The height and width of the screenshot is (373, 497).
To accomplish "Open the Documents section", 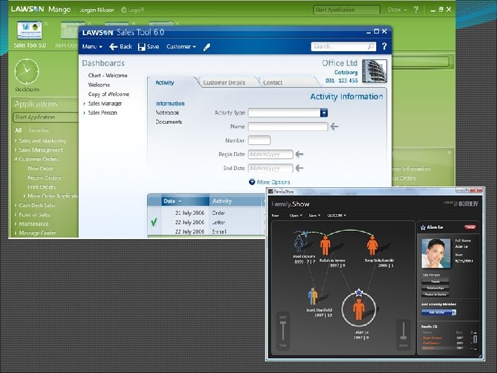I will tap(168, 122).
